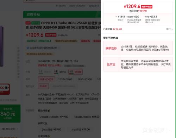Image resolution: width=176 pixels, height=138 pixels.
Task: Click the green 政府补贴 banner
Action: click(62, 14)
